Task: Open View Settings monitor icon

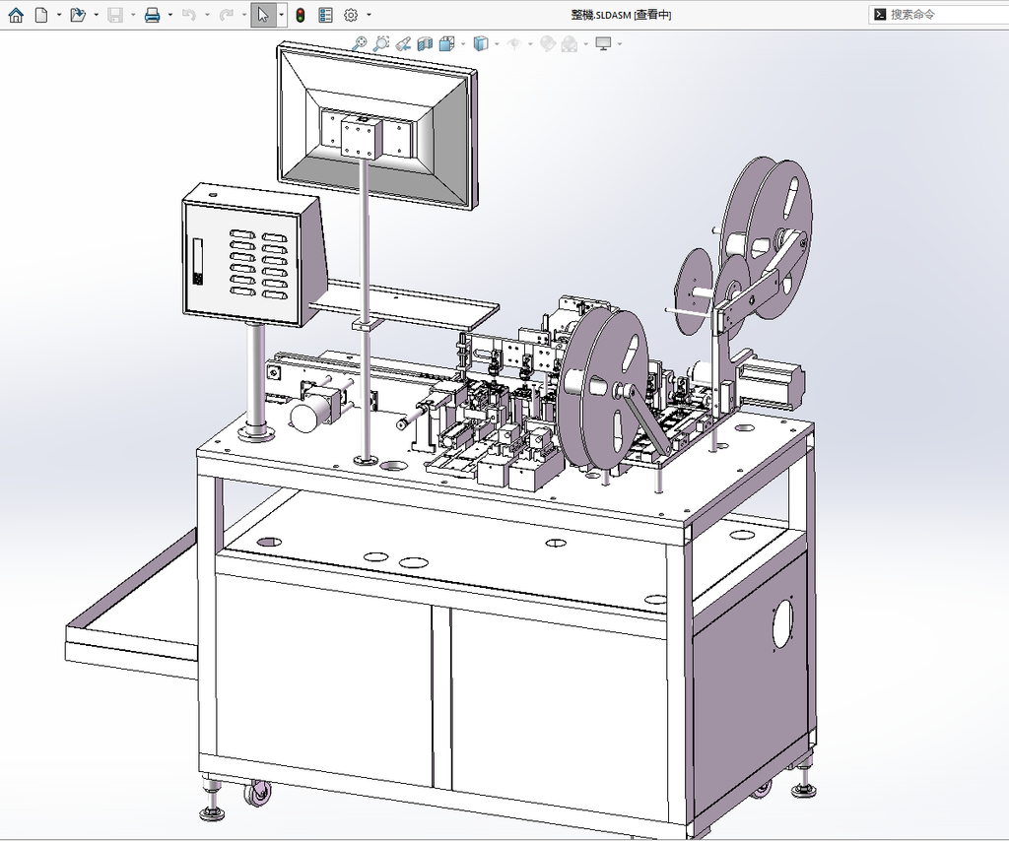Action: [603, 43]
